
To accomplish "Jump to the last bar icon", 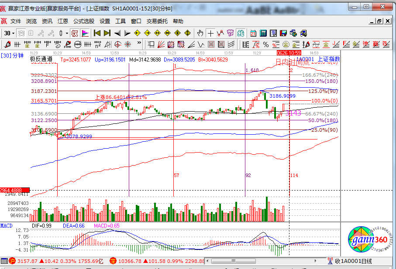I will pyautogui.click(x=107, y=33).
